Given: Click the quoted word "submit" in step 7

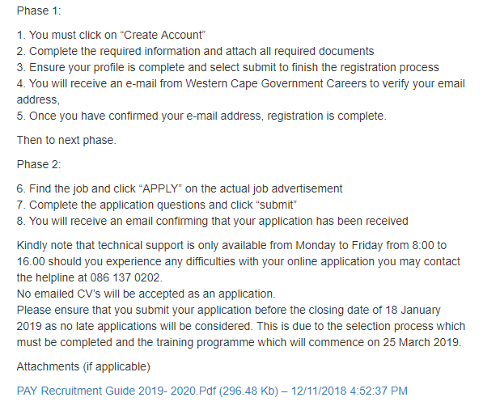Looking at the screenshot, I should coord(278,205).
